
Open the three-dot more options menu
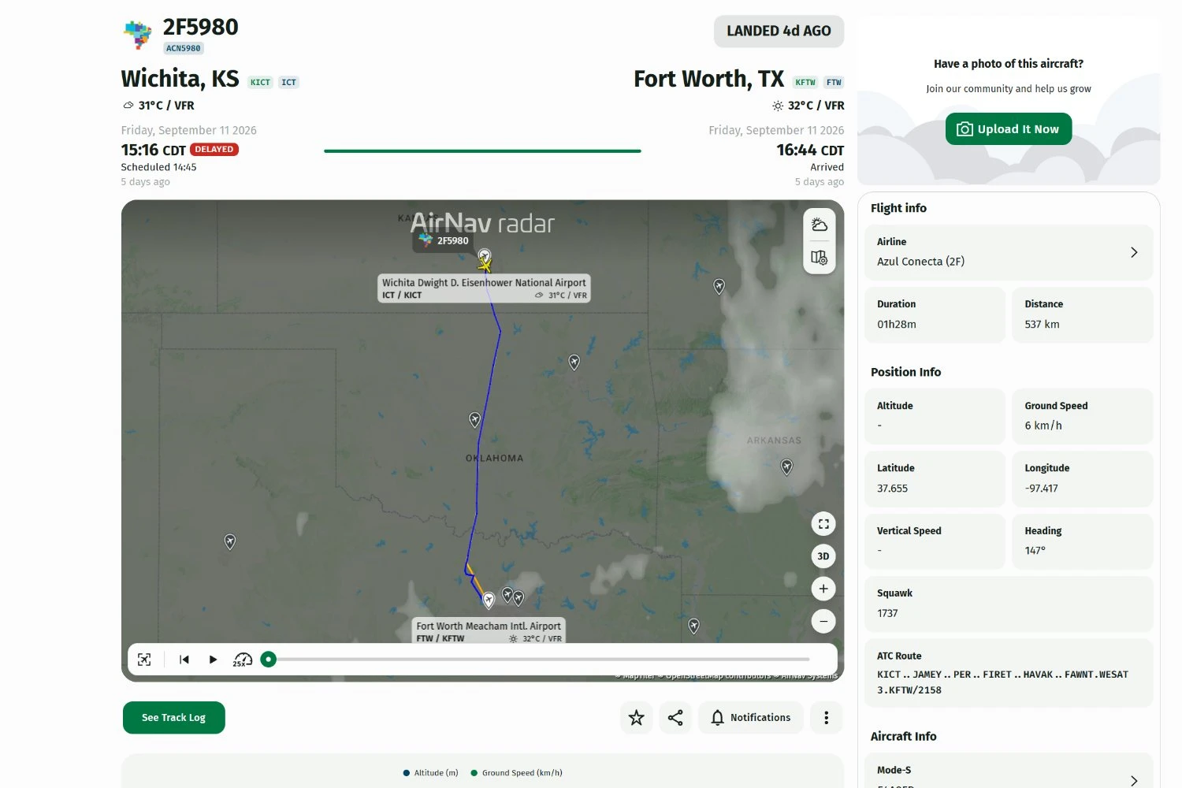pos(826,717)
